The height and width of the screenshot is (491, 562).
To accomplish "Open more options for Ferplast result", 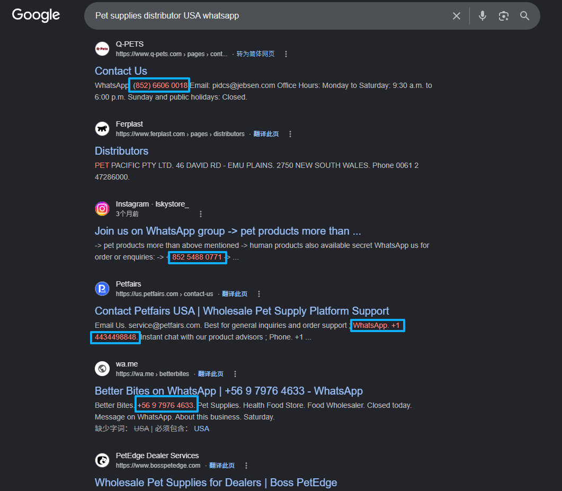I will pos(290,134).
